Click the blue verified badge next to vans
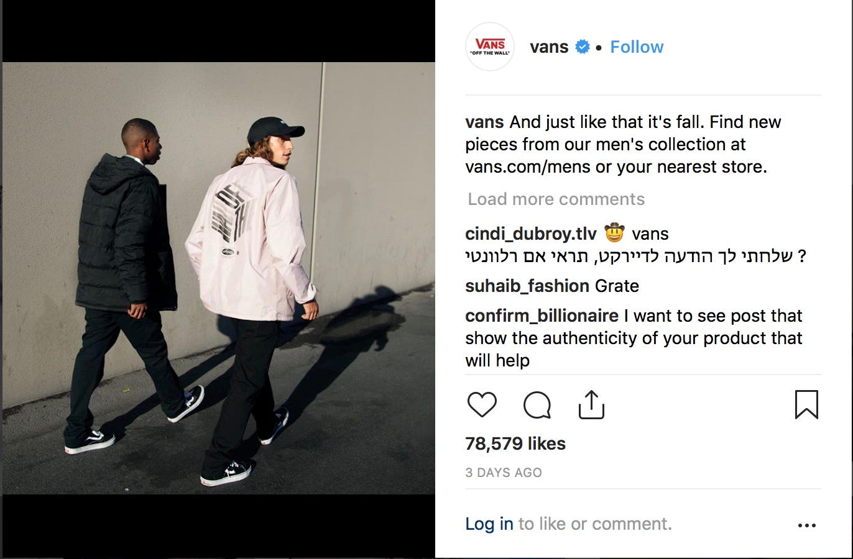853x559 pixels. (582, 47)
